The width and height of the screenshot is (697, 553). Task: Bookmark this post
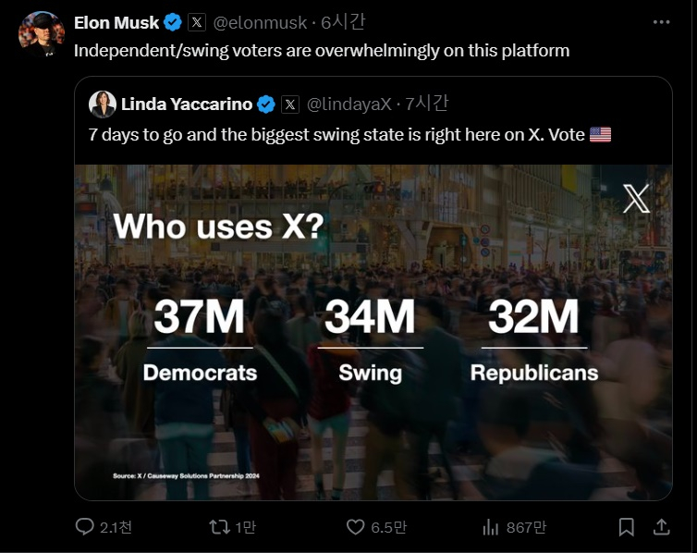pyautogui.click(x=626, y=527)
